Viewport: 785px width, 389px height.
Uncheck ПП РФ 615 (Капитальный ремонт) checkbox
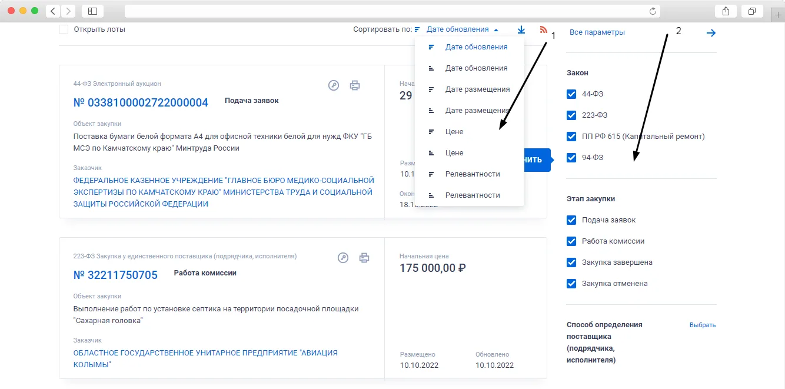pyautogui.click(x=571, y=137)
